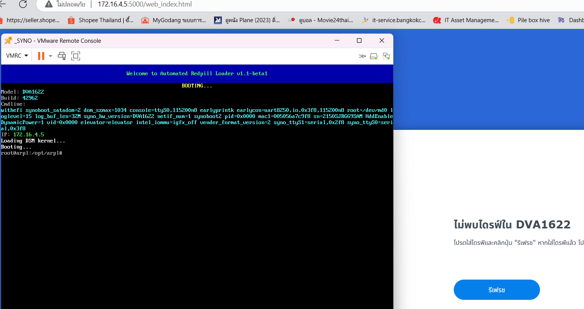Open the double-chevron quick actions dropdown

coord(362,56)
